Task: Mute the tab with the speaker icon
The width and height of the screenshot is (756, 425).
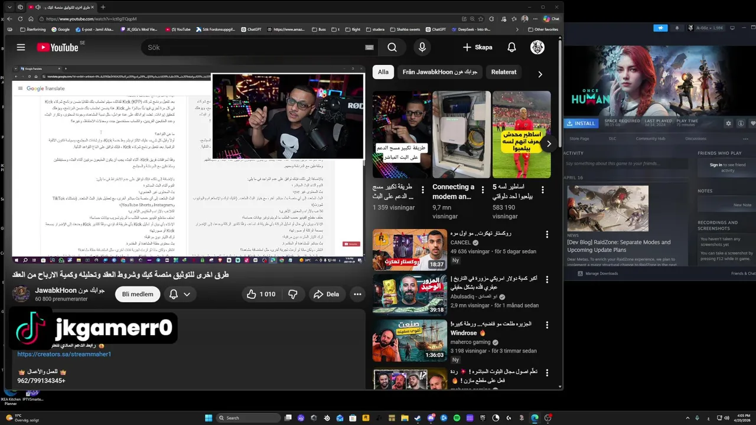Action: (38, 7)
